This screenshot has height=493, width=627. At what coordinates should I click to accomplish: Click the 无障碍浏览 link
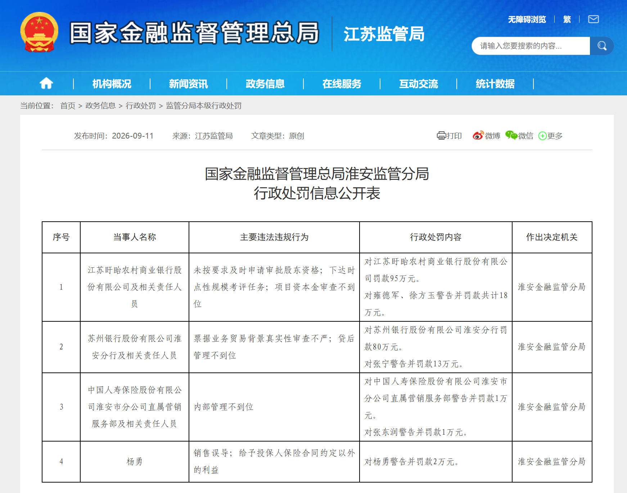coord(527,19)
